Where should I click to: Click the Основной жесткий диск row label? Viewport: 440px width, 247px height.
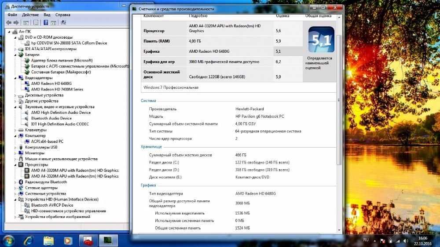pos(161,74)
